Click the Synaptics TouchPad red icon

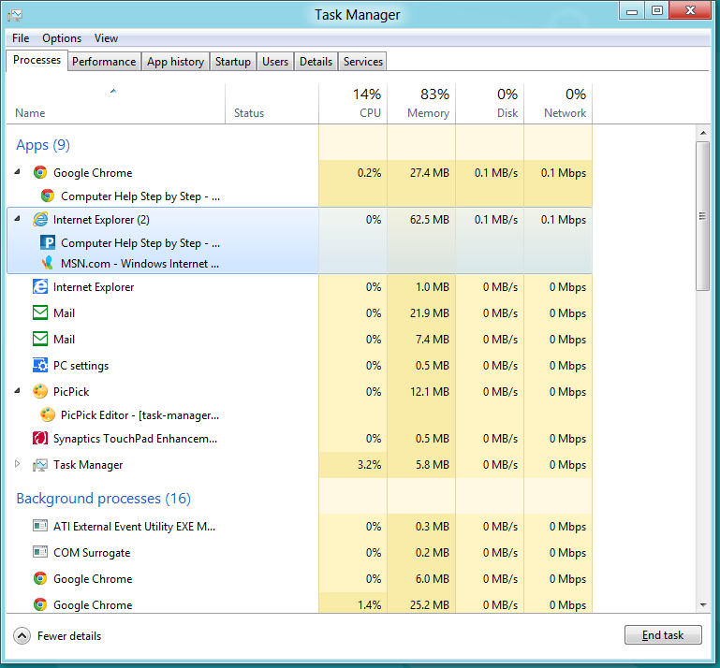(40, 438)
